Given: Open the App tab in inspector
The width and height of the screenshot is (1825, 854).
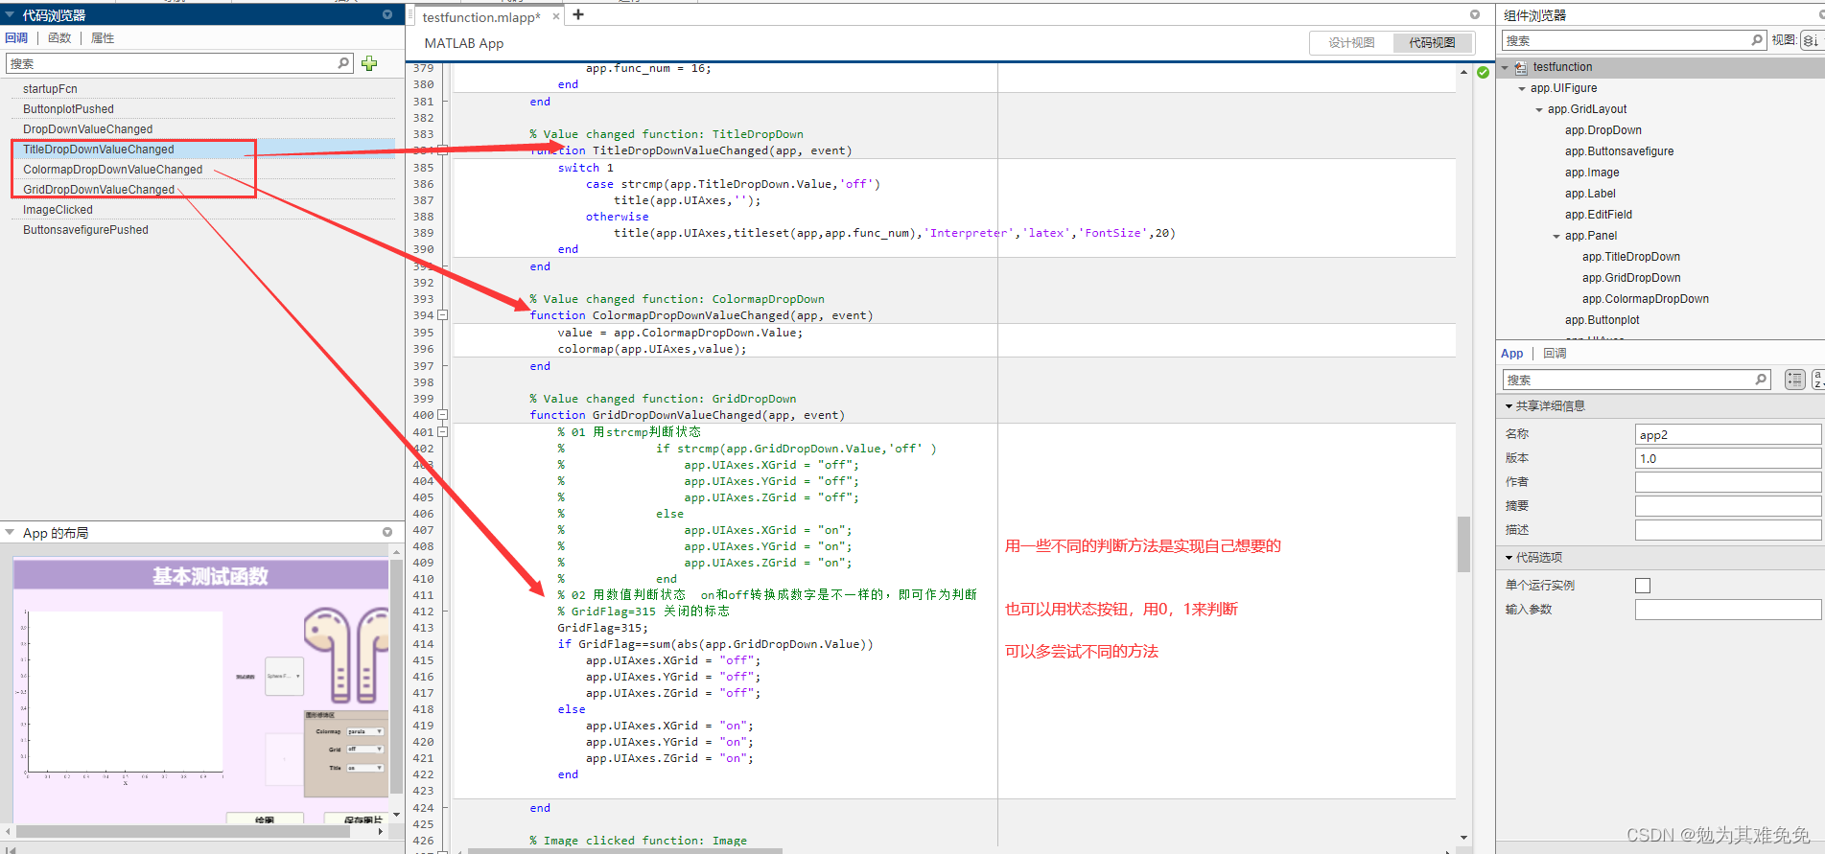Looking at the screenshot, I should [1512, 354].
